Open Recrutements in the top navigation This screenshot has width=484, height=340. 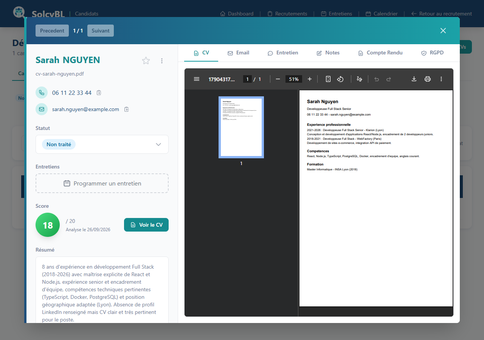287,14
